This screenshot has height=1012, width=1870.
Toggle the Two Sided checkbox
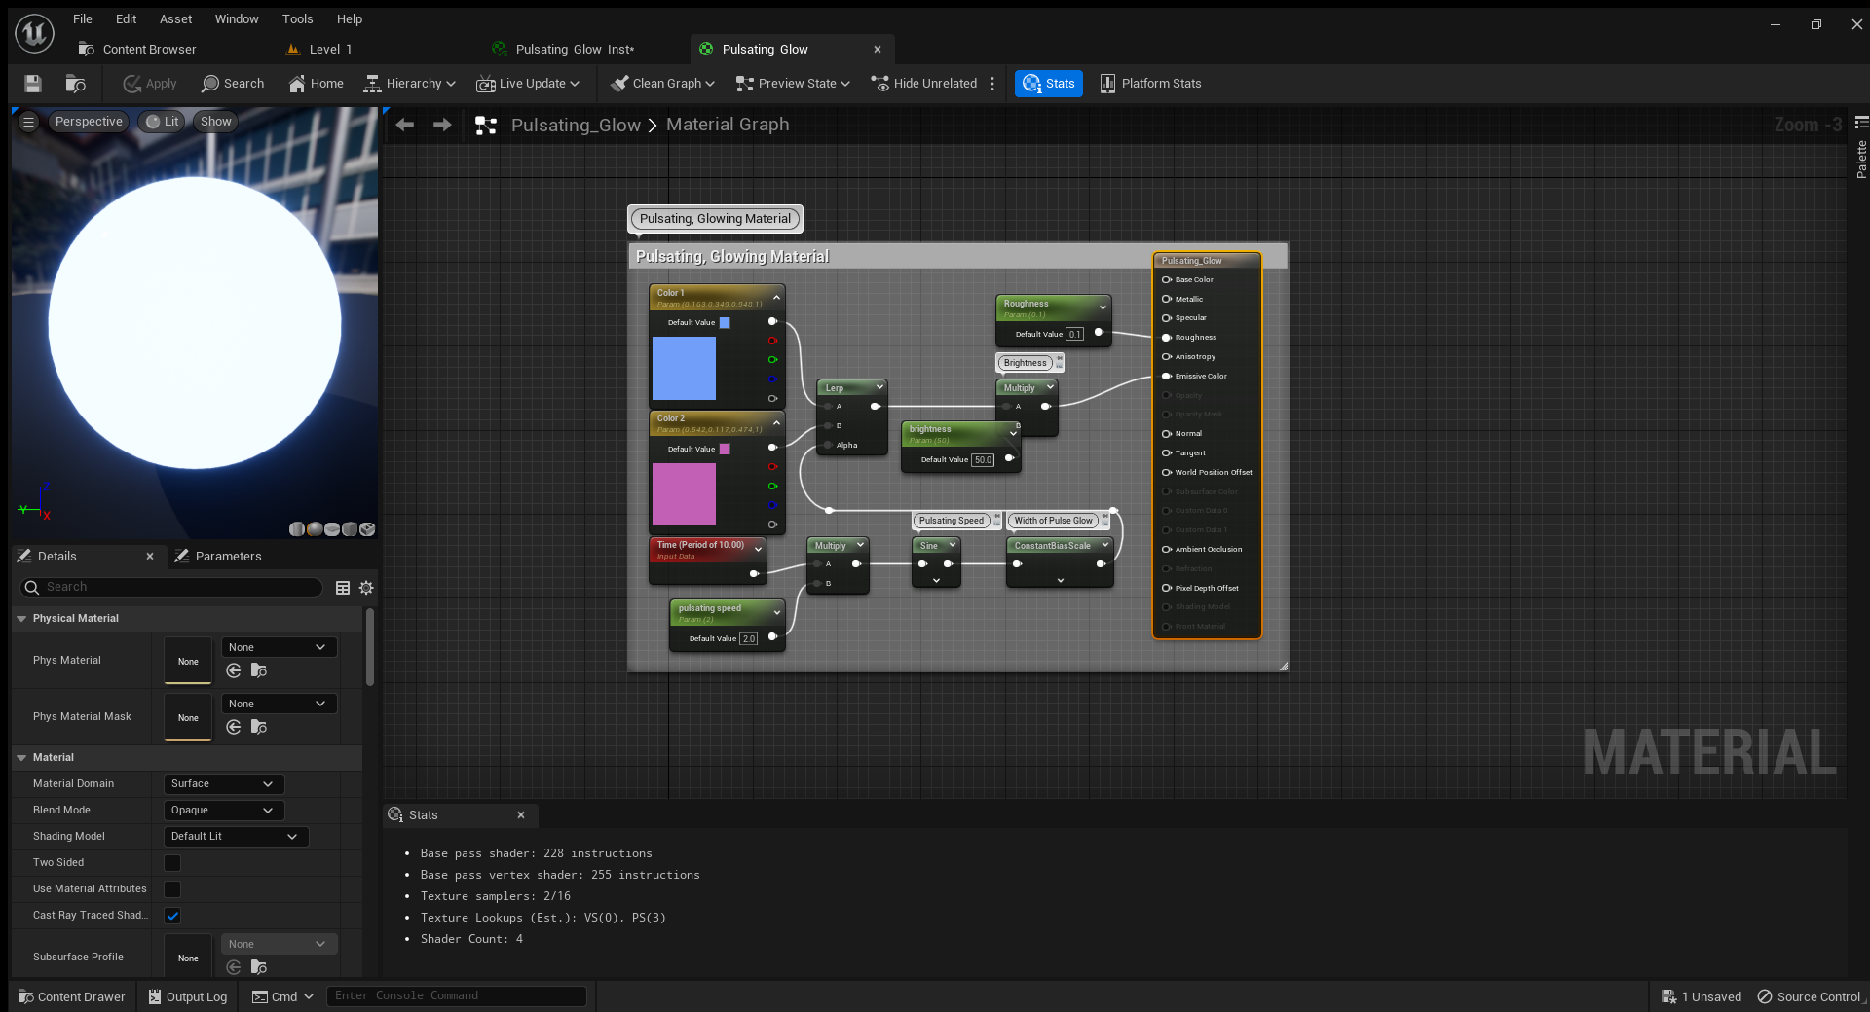click(172, 863)
